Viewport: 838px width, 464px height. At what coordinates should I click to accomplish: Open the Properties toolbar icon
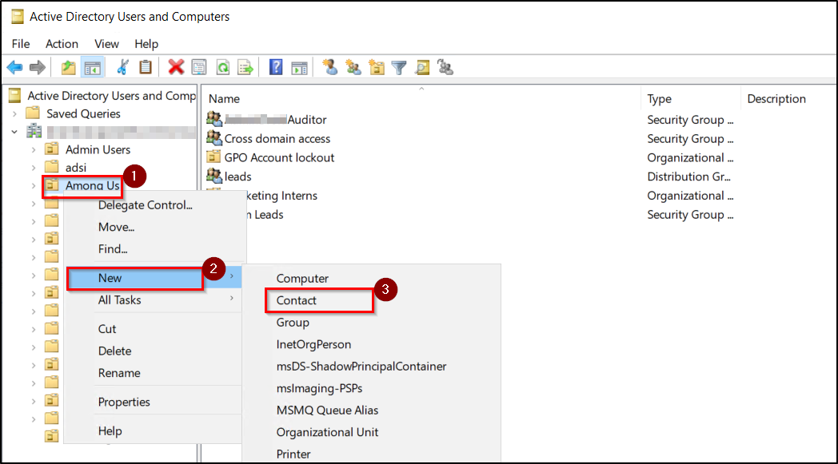pos(199,67)
